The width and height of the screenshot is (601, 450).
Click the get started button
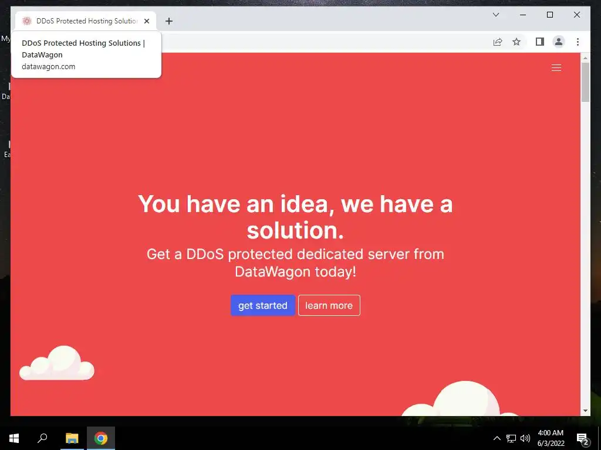pyautogui.click(x=262, y=305)
